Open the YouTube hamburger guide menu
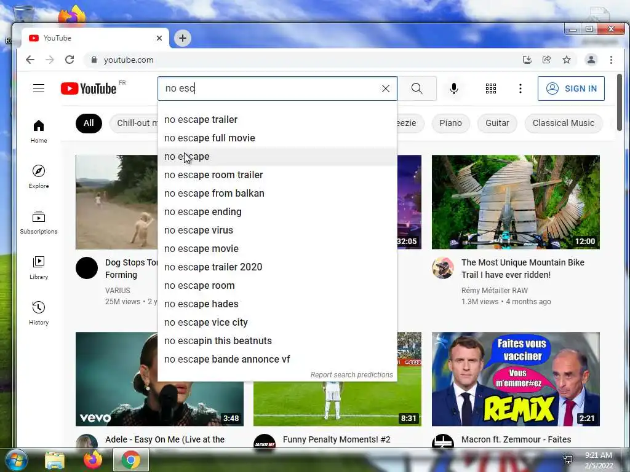 (39, 88)
